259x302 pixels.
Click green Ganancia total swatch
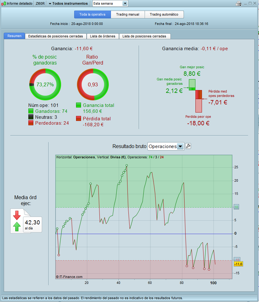click(x=78, y=105)
